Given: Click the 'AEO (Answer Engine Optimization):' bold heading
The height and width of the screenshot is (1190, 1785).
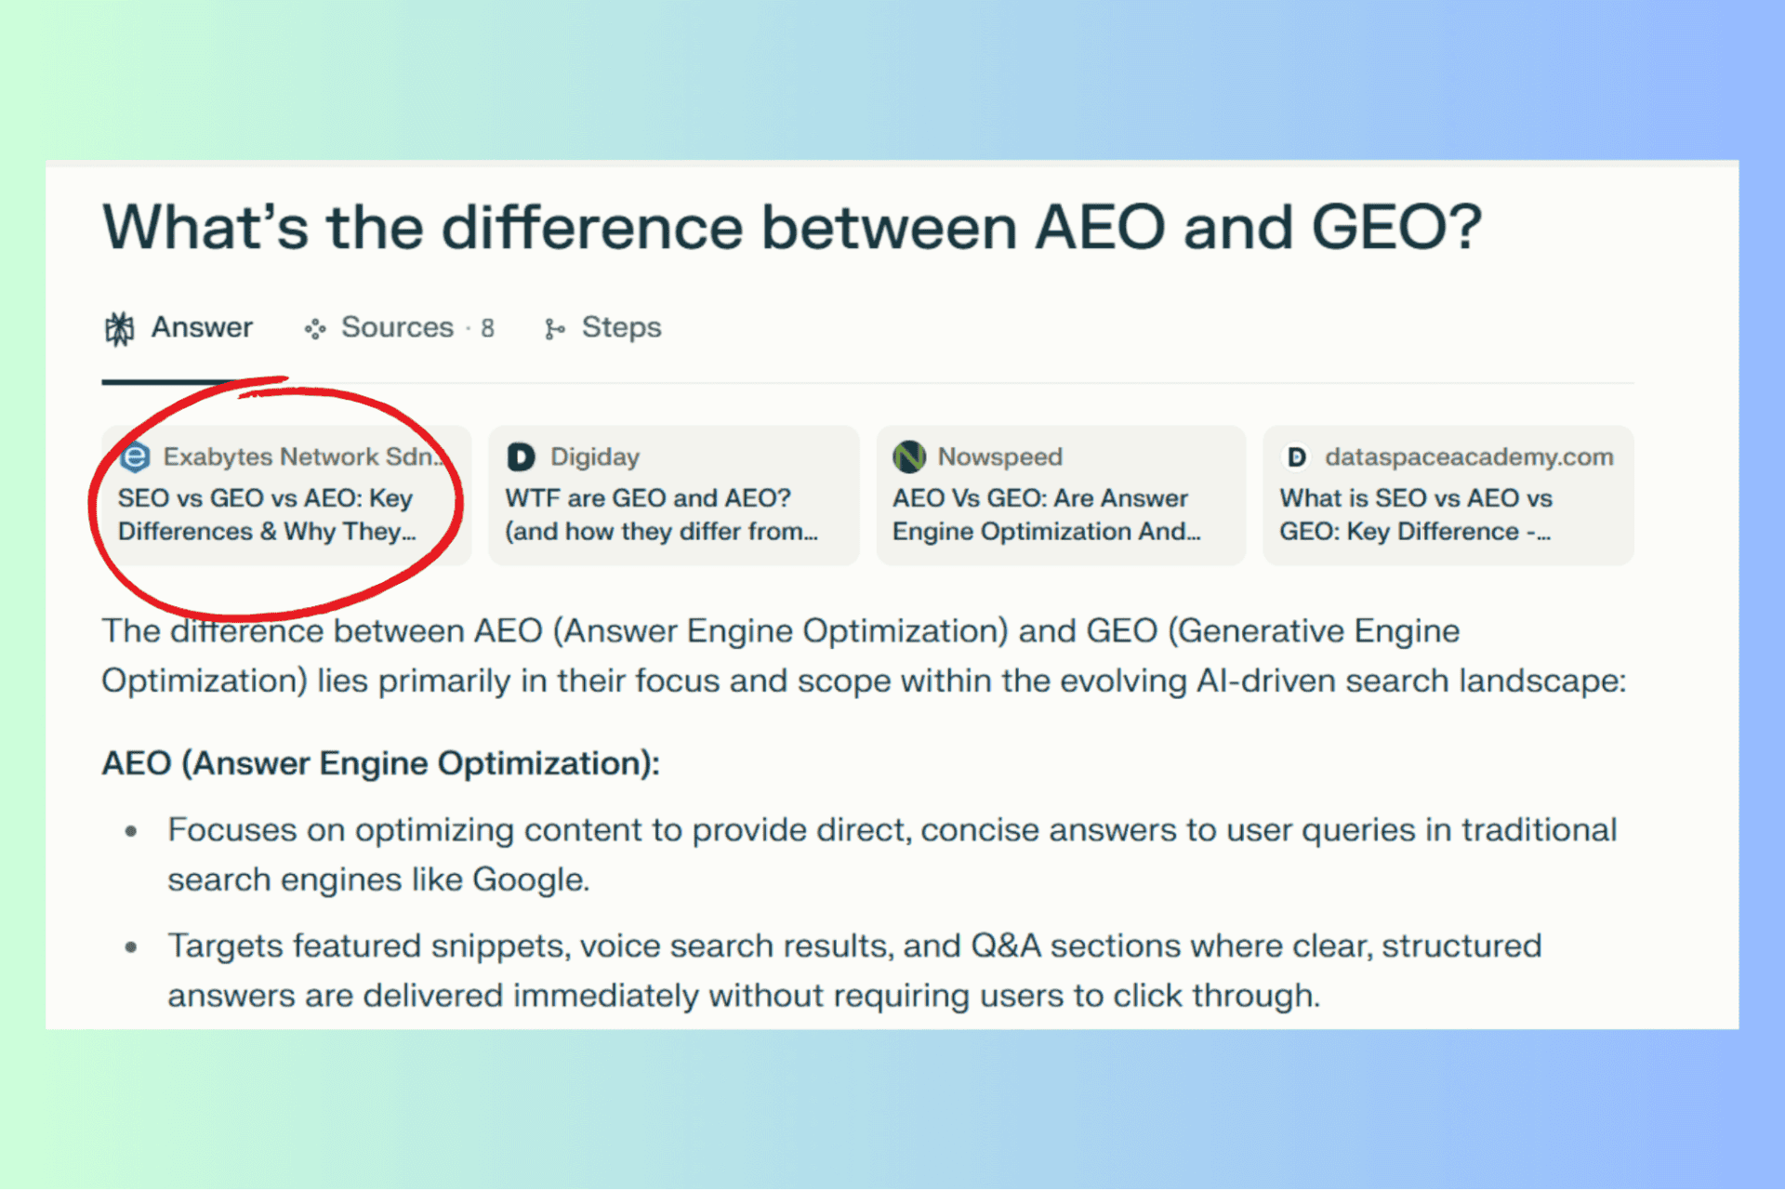Looking at the screenshot, I should pyautogui.click(x=380, y=763).
